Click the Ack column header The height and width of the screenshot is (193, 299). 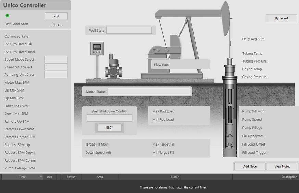tap(50, 177)
